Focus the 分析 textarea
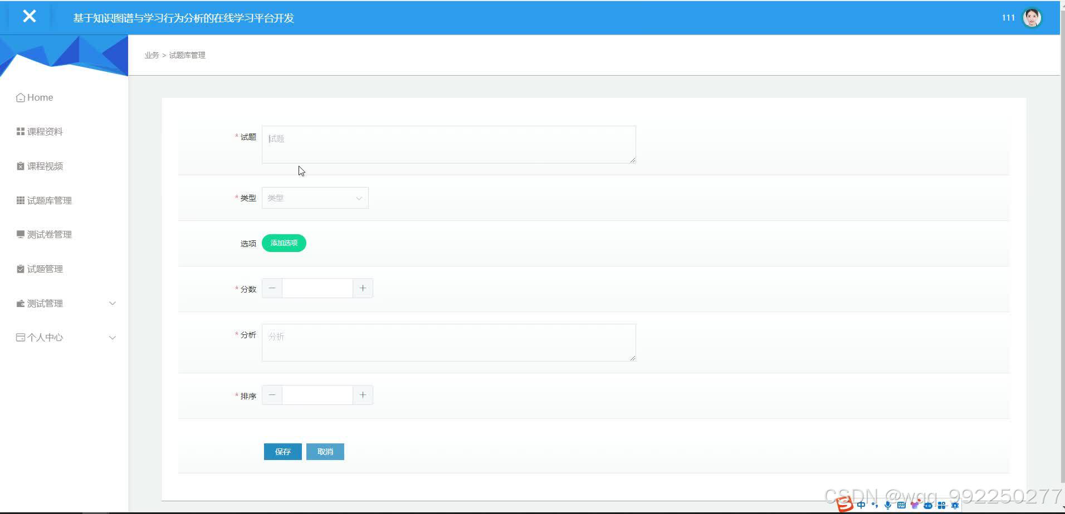This screenshot has height=514, width=1065. click(449, 343)
